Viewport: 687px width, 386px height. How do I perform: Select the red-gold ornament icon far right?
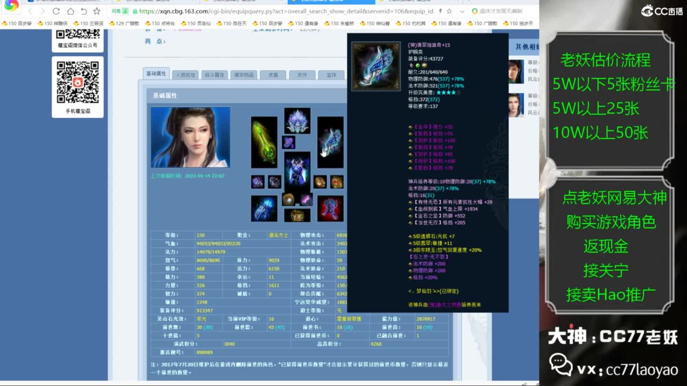(x=337, y=182)
